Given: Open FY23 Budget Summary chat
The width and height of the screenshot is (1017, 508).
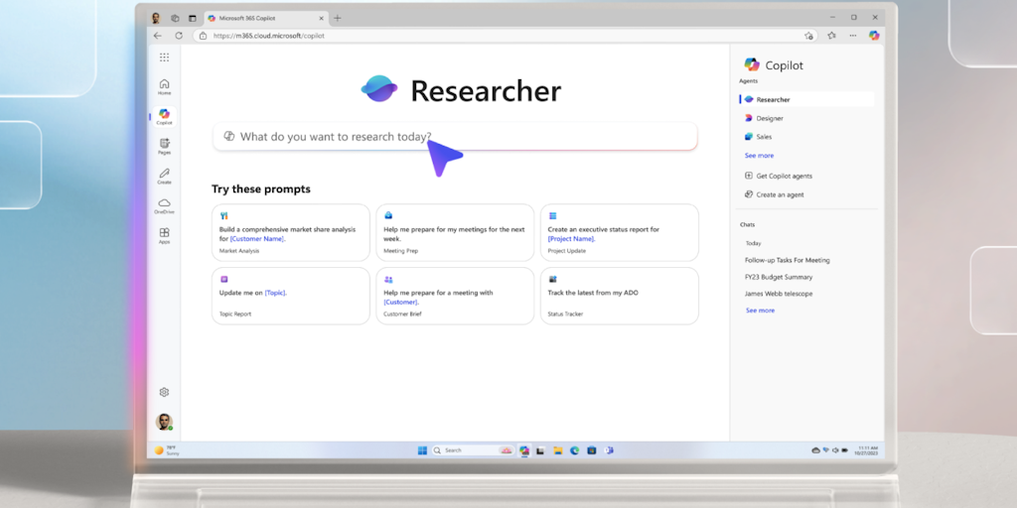Looking at the screenshot, I should coord(779,277).
